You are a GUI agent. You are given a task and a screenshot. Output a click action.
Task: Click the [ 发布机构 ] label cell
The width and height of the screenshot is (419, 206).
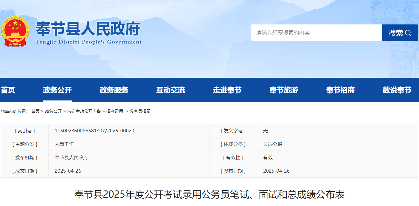(25, 157)
